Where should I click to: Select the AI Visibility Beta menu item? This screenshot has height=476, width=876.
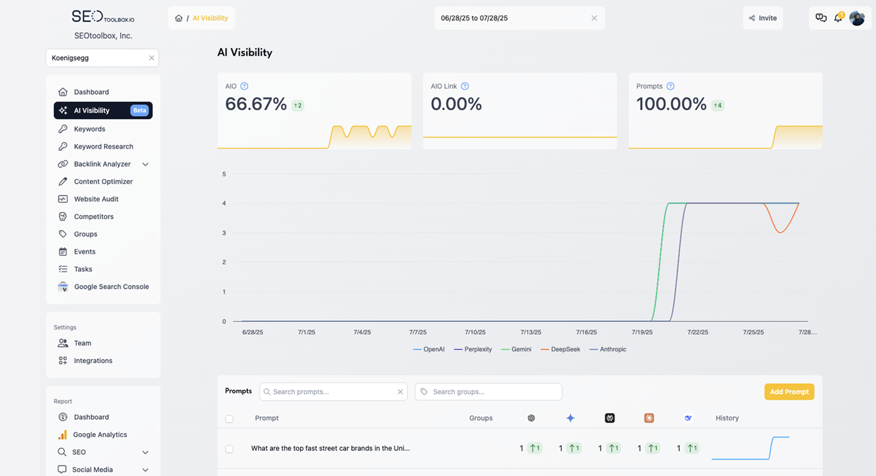(x=103, y=111)
